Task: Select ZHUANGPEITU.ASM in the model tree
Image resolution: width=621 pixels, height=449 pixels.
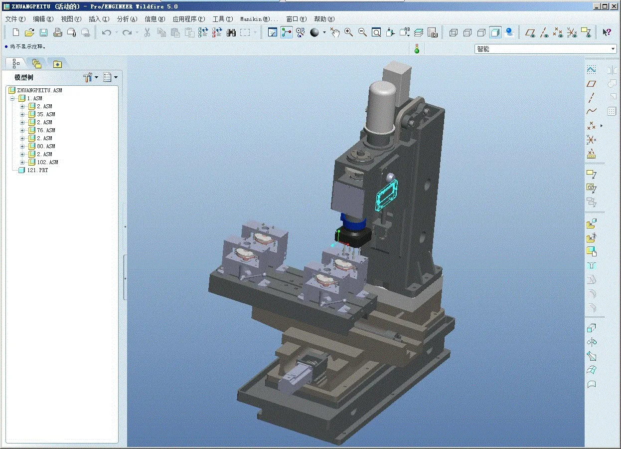Action: (x=35, y=90)
